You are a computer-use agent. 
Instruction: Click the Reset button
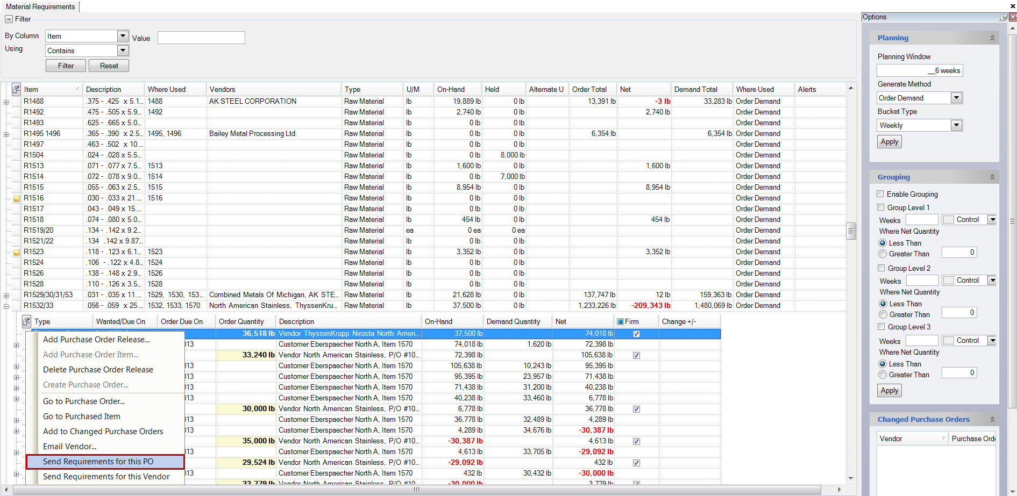click(x=109, y=66)
